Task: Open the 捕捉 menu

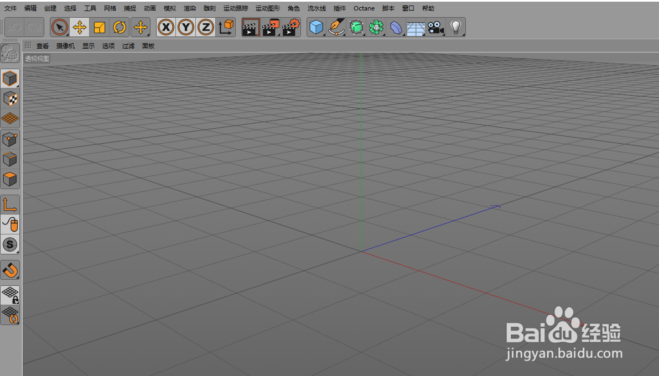Action: click(130, 8)
